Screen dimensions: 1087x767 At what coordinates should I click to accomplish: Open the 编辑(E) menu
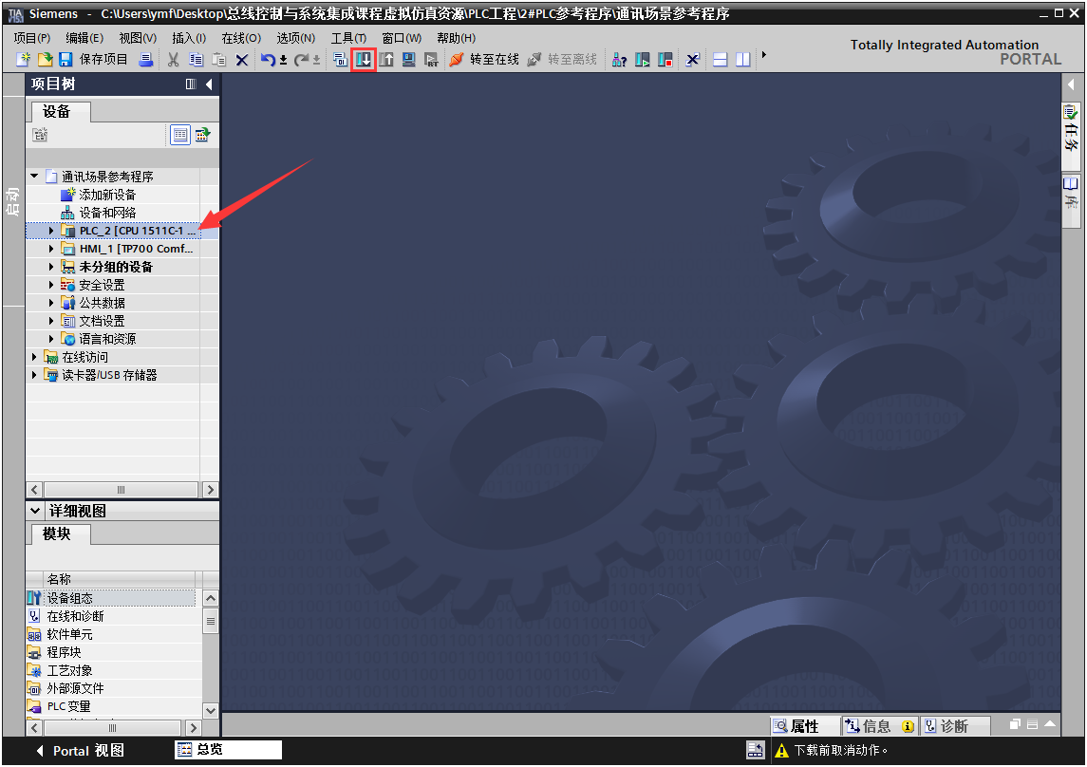point(84,38)
